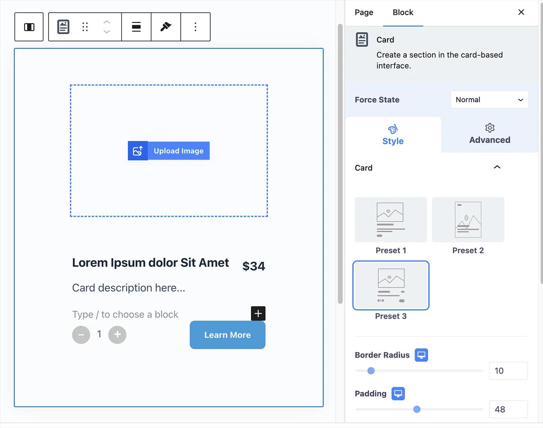Select the parent Columns block in toolbar
Screen dimensions: 543x428
click(x=29, y=27)
